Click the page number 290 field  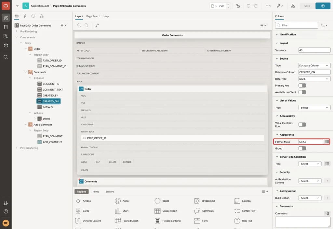click(x=221, y=6)
